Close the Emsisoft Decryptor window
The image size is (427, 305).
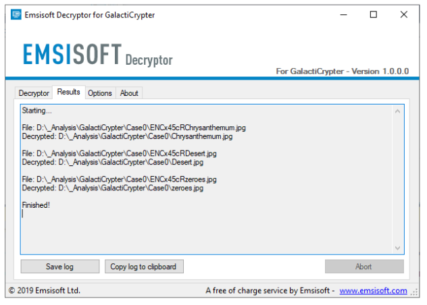[x=404, y=14]
